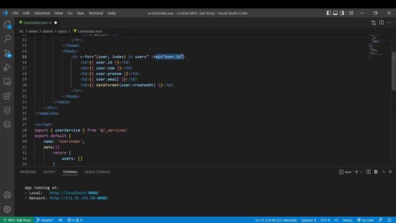
Task: Open the database icon view in activity bar
Action: click(7, 110)
